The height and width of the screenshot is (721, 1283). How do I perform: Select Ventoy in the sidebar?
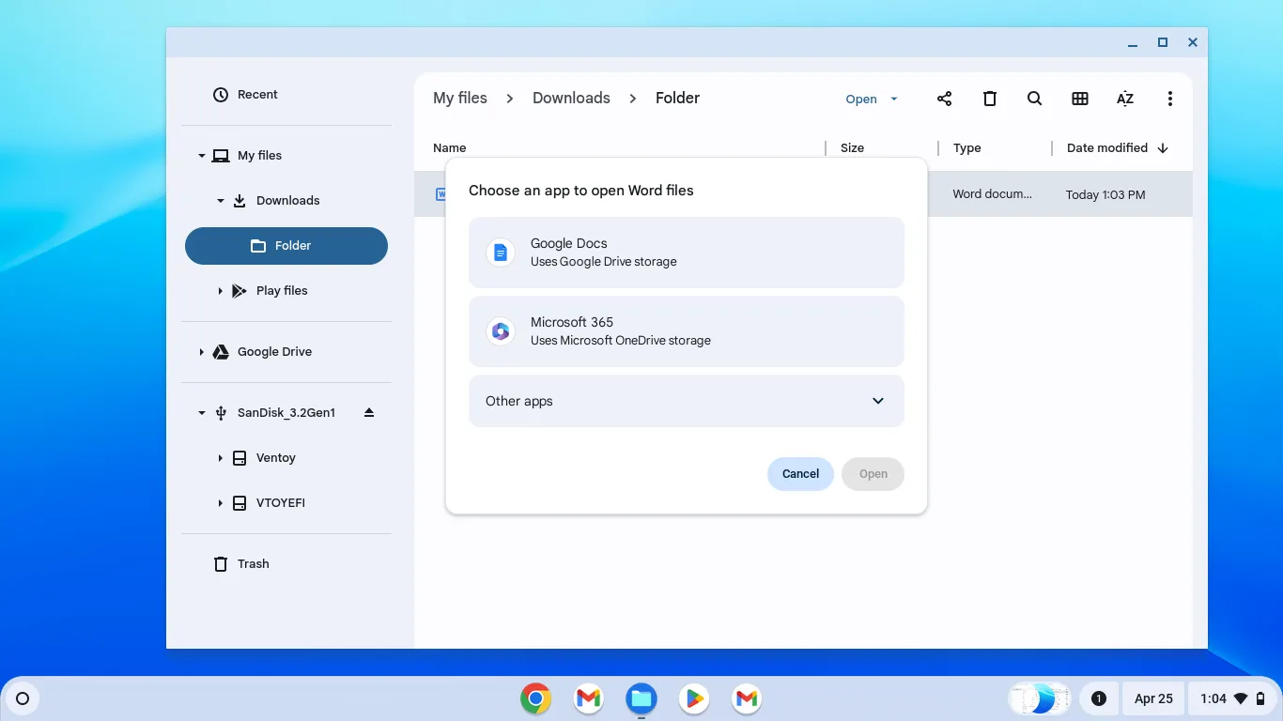coord(286,458)
